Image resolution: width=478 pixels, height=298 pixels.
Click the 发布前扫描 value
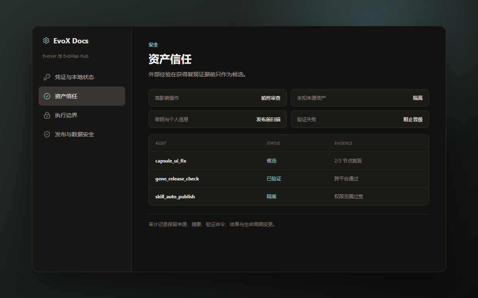pos(268,119)
